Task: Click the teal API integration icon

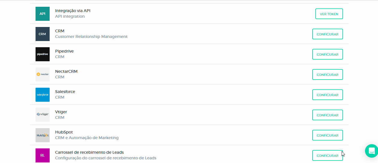Action: [43, 14]
